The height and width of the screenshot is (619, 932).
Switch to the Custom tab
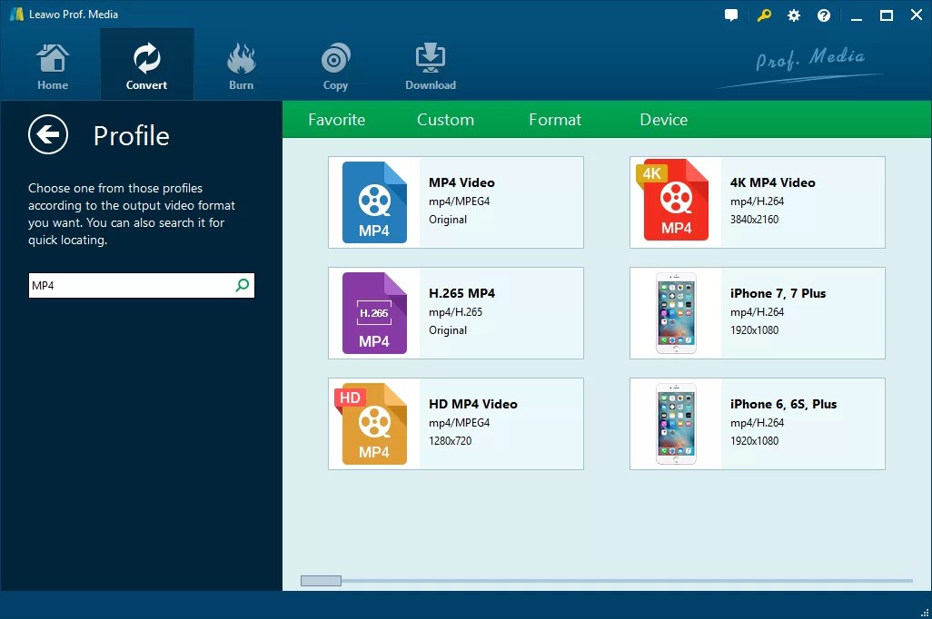tap(445, 120)
